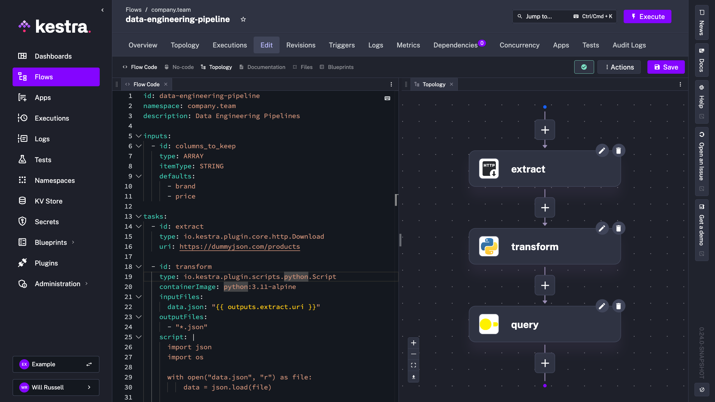Screen dimensions: 715x402
Task: Click the Jump to search field
Action: click(539, 16)
